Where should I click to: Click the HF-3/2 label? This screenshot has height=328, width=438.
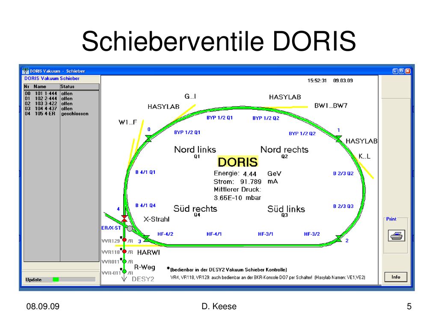point(312,234)
